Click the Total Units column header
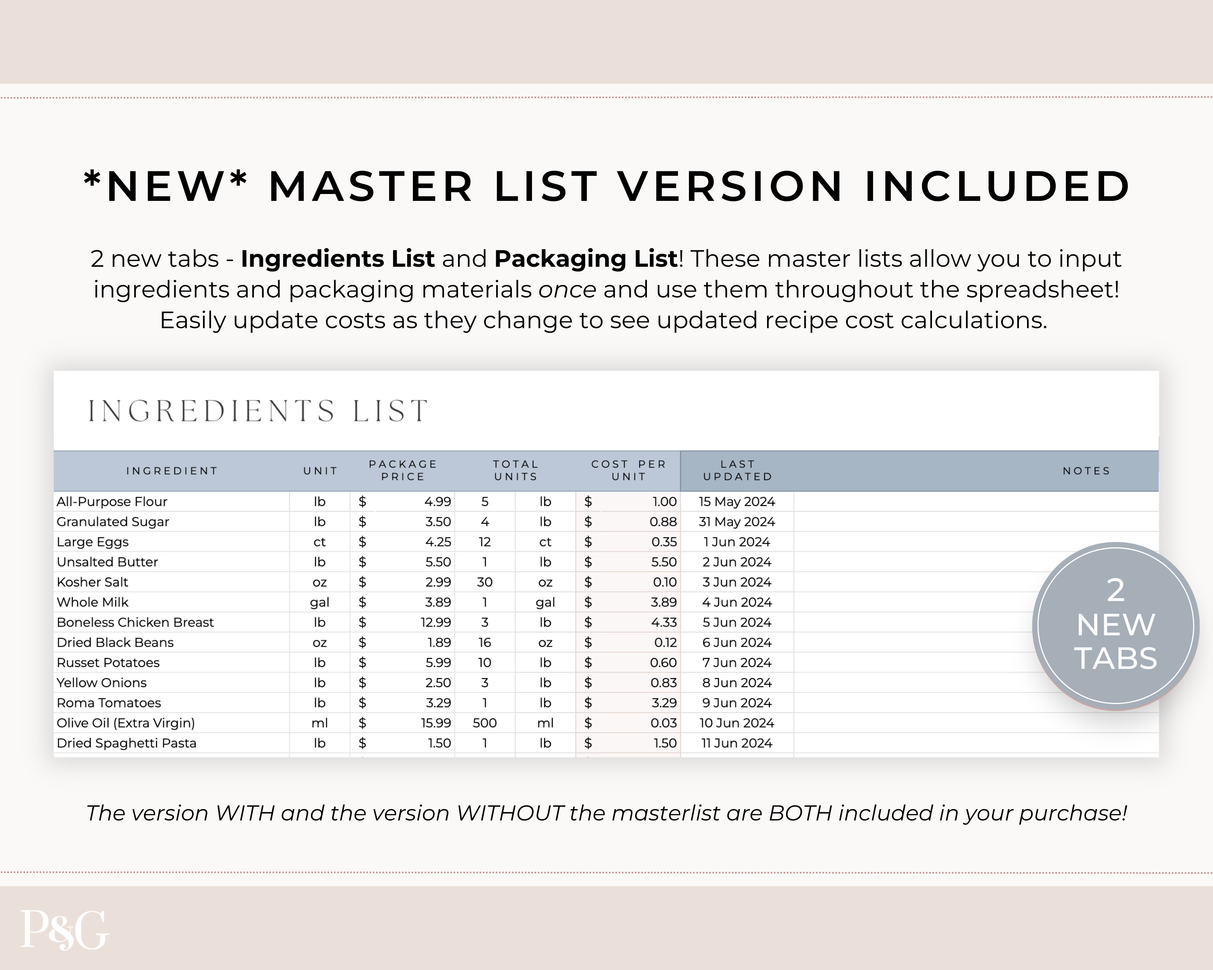 click(516, 471)
